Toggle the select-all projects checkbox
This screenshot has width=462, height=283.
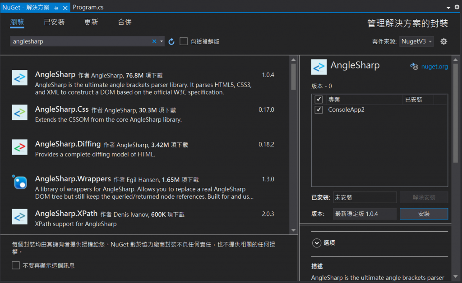319,100
